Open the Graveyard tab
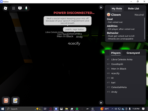The image size is (148, 111). point(133,53)
